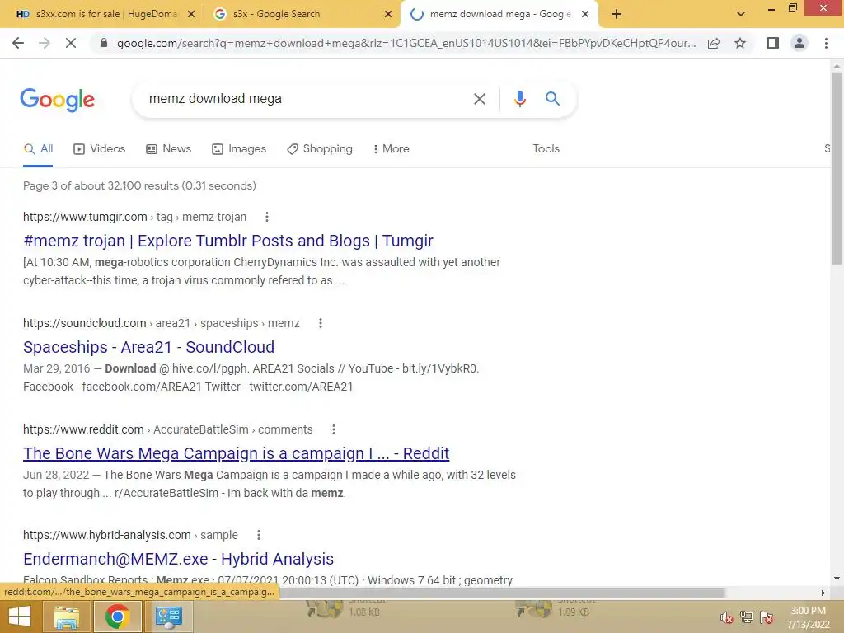Click the tumgir.com breadcrumb URL
The height and width of the screenshot is (633, 844).
(134, 217)
